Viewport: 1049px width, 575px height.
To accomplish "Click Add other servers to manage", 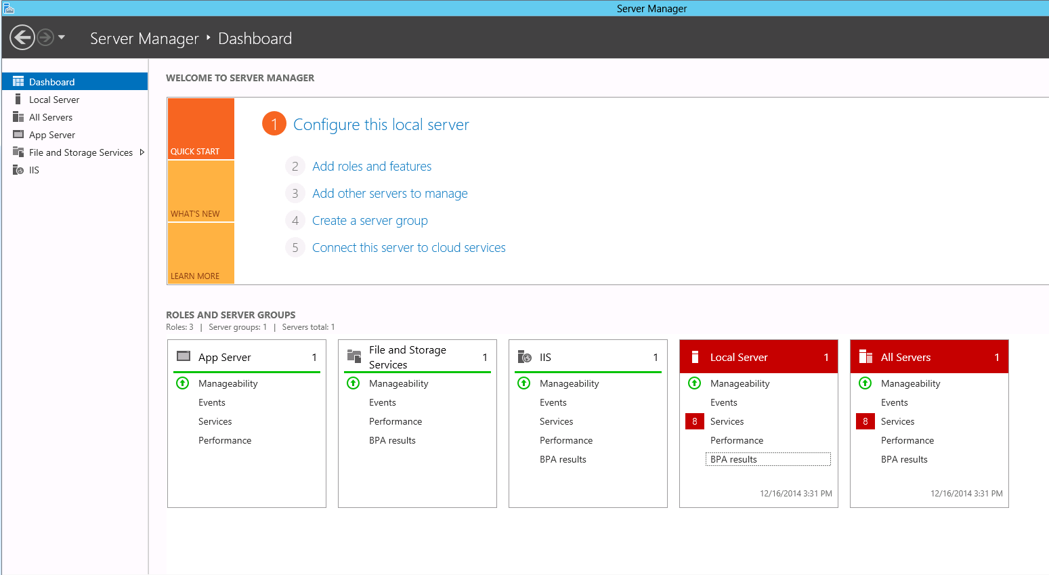I will point(389,193).
